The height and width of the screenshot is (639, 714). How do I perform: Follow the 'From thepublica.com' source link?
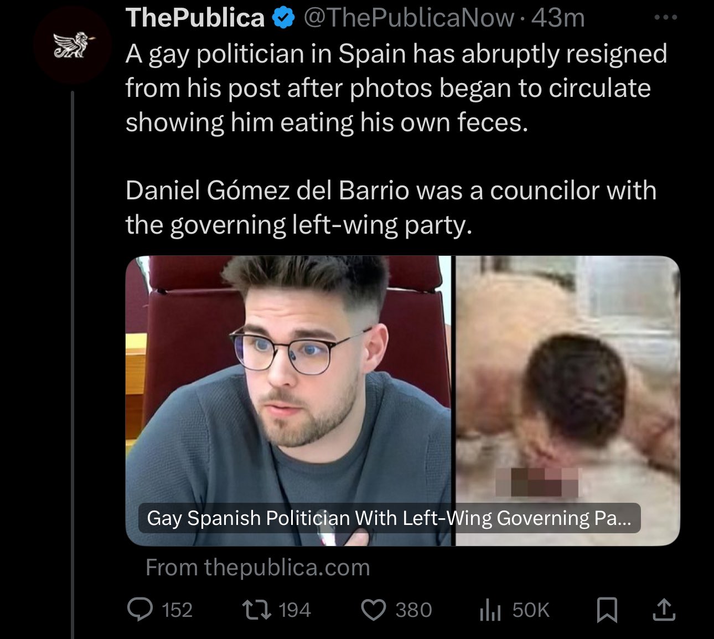[258, 568]
